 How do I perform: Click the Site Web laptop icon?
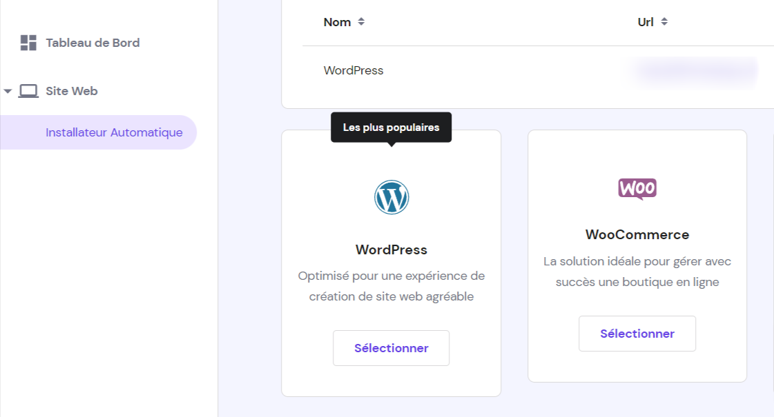click(28, 90)
